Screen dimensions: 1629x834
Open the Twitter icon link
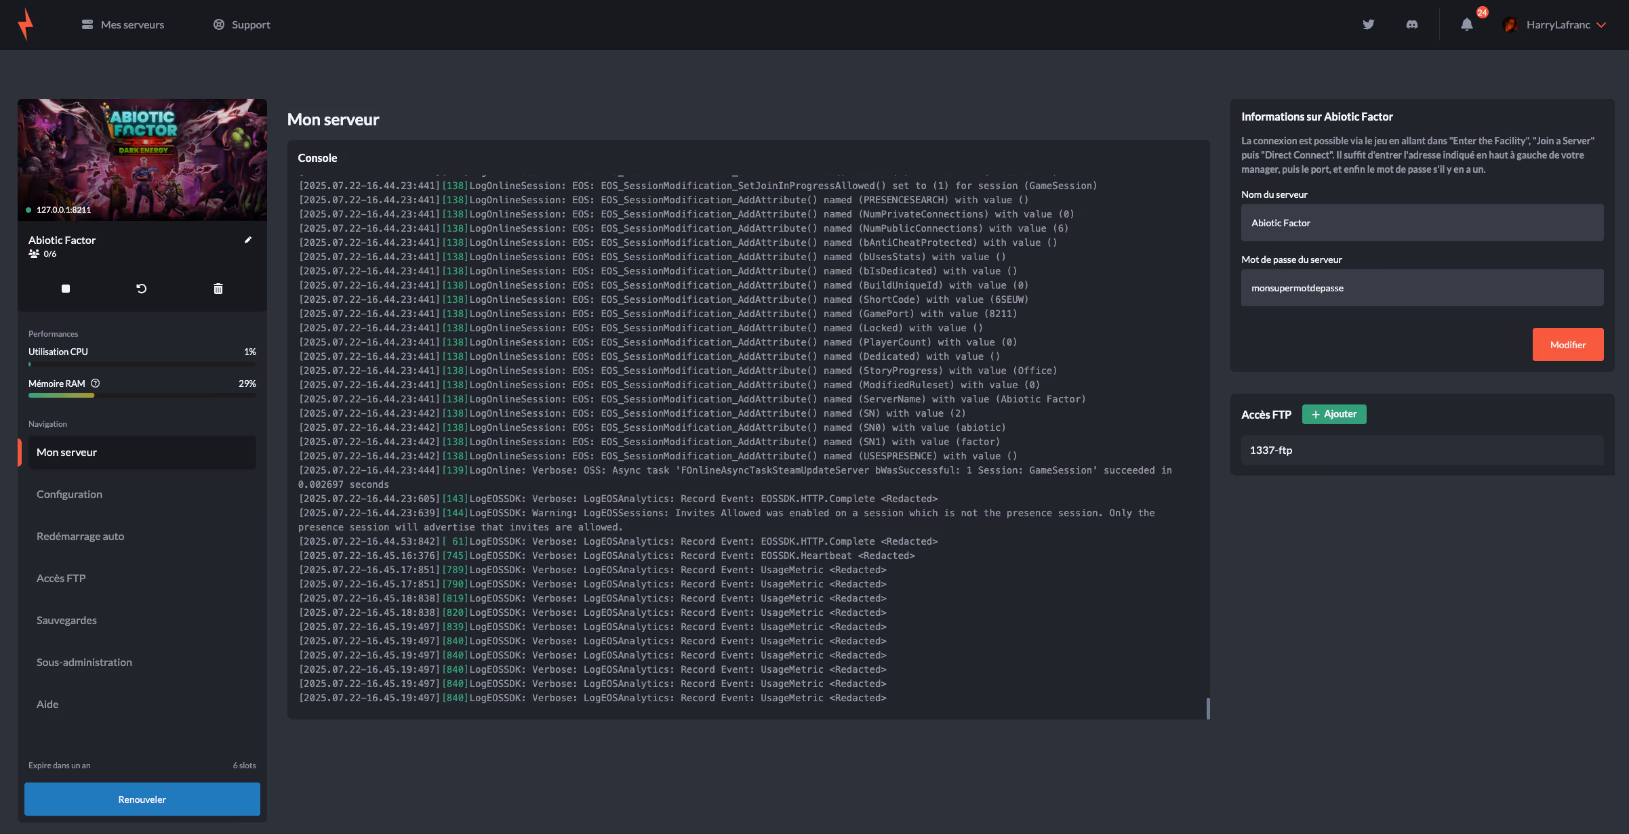pyautogui.click(x=1369, y=24)
